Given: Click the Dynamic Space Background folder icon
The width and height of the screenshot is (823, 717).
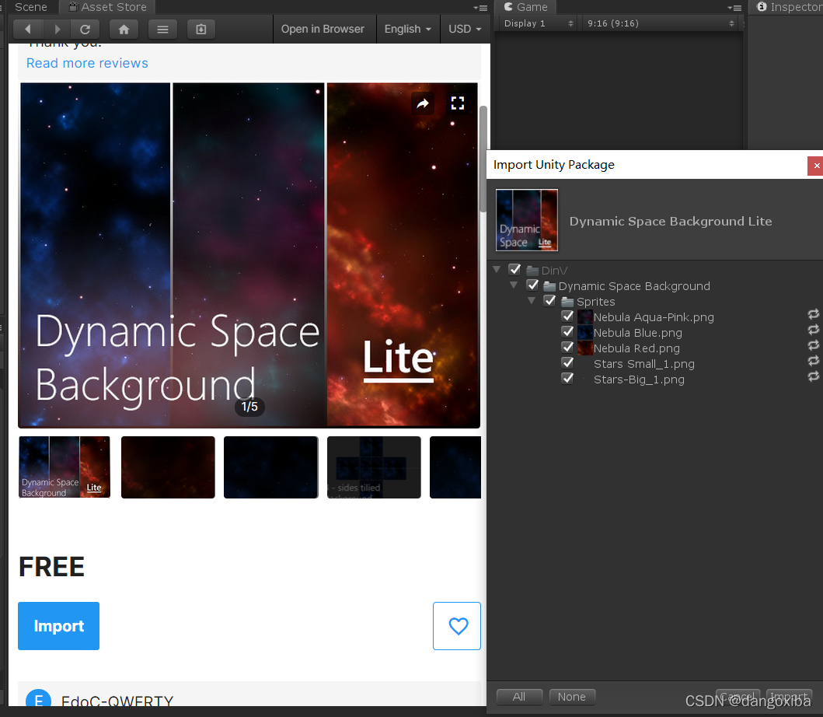Looking at the screenshot, I should (x=549, y=286).
